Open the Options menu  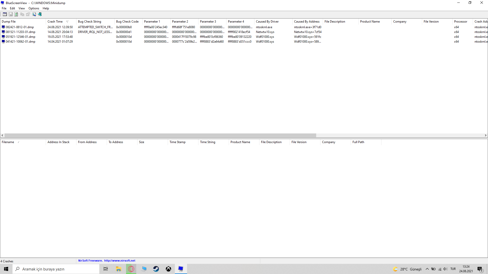34,8
